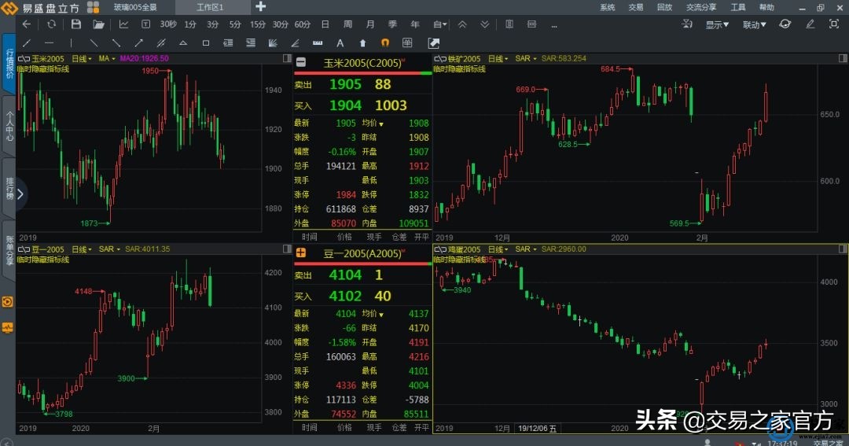The height and width of the screenshot is (446, 849).
Task: Open 日线 period dropdown in 玉米2005 chart
Action: click(x=82, y=58)
